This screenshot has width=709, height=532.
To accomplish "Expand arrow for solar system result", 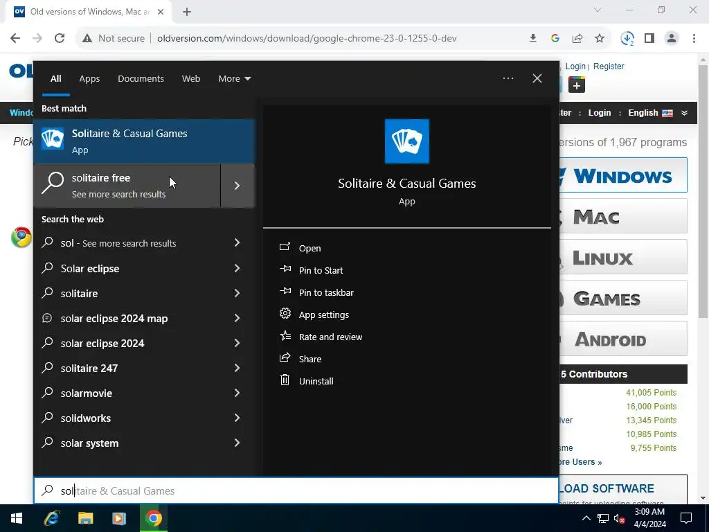I will pos(237,443).
